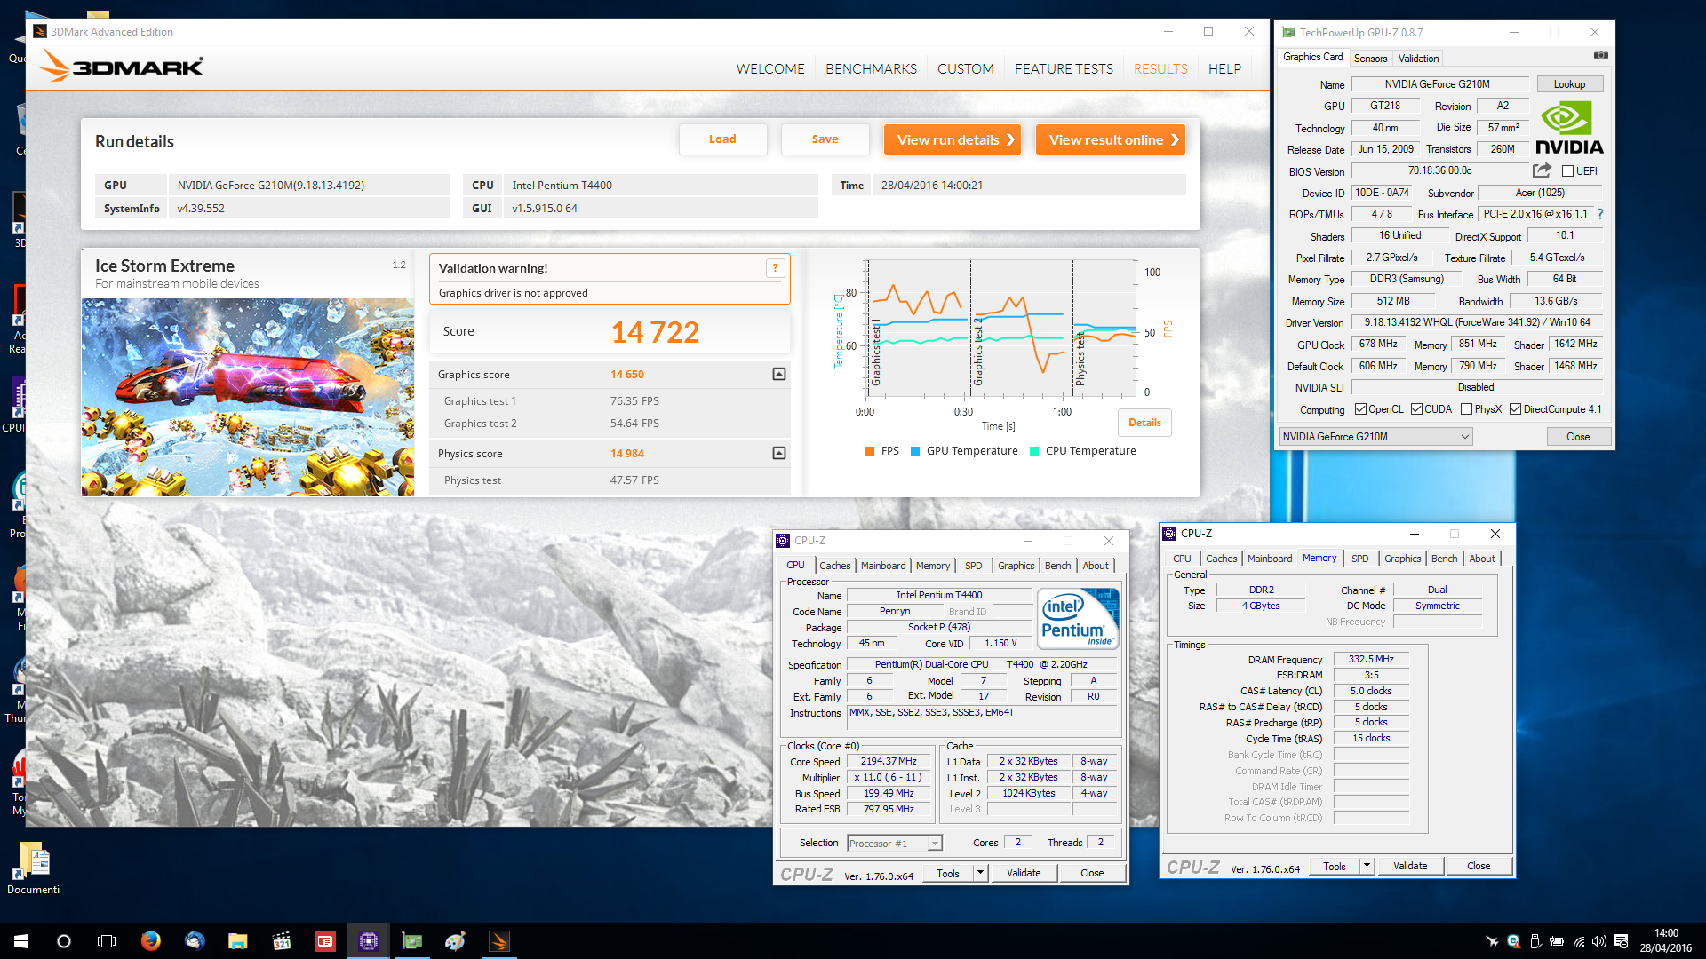
Task: Switch to SPD tab in CPU-Z Memory window
Action: click(x=1359, y=559)
